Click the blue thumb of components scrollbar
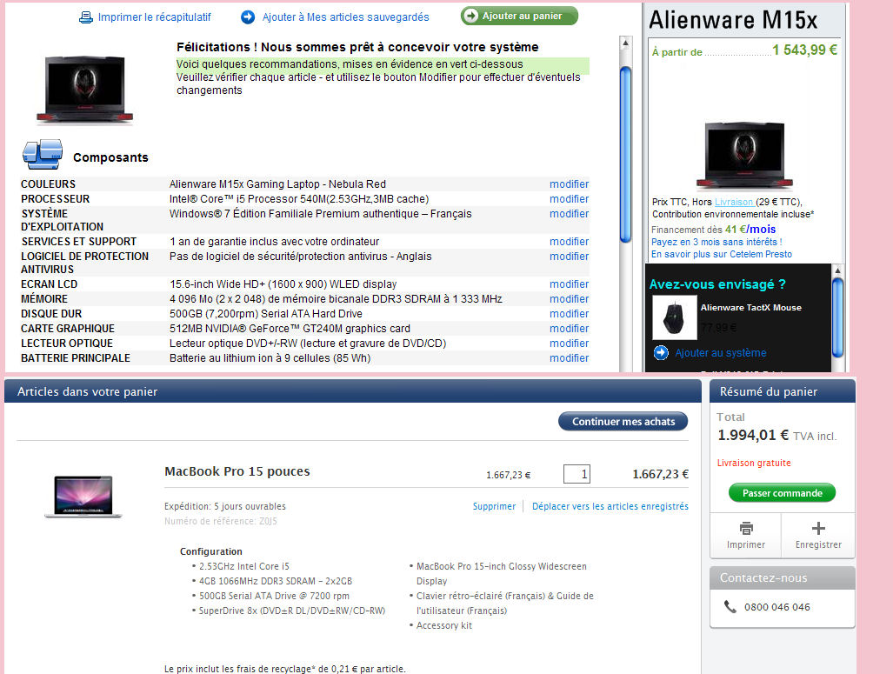893x674 pixels. 625,155
